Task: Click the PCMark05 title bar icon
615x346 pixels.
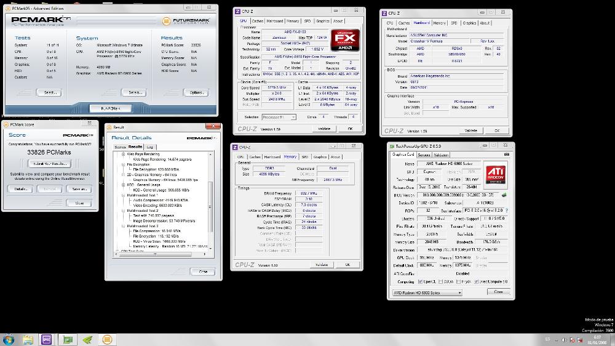Action: (x=8, y=8)
